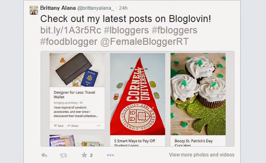Retweet this tweet using the retweet icon
266x163 pixels.
[63, 155]
